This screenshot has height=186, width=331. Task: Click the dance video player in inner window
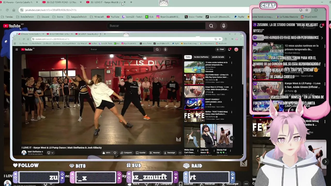tap(102, 99)
